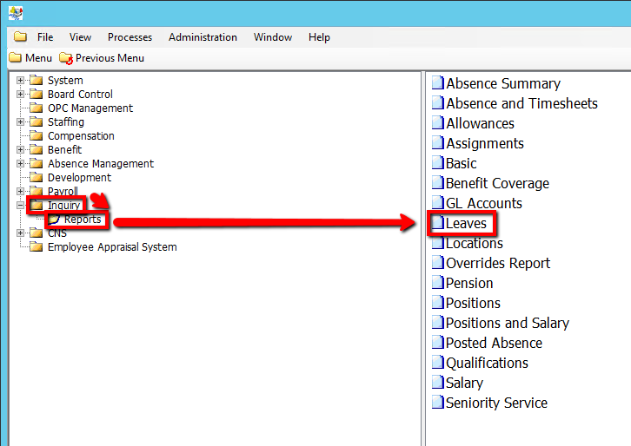Click the OPC Management folder icon
This screenshot has width=631, height=446.
[36, 108]
